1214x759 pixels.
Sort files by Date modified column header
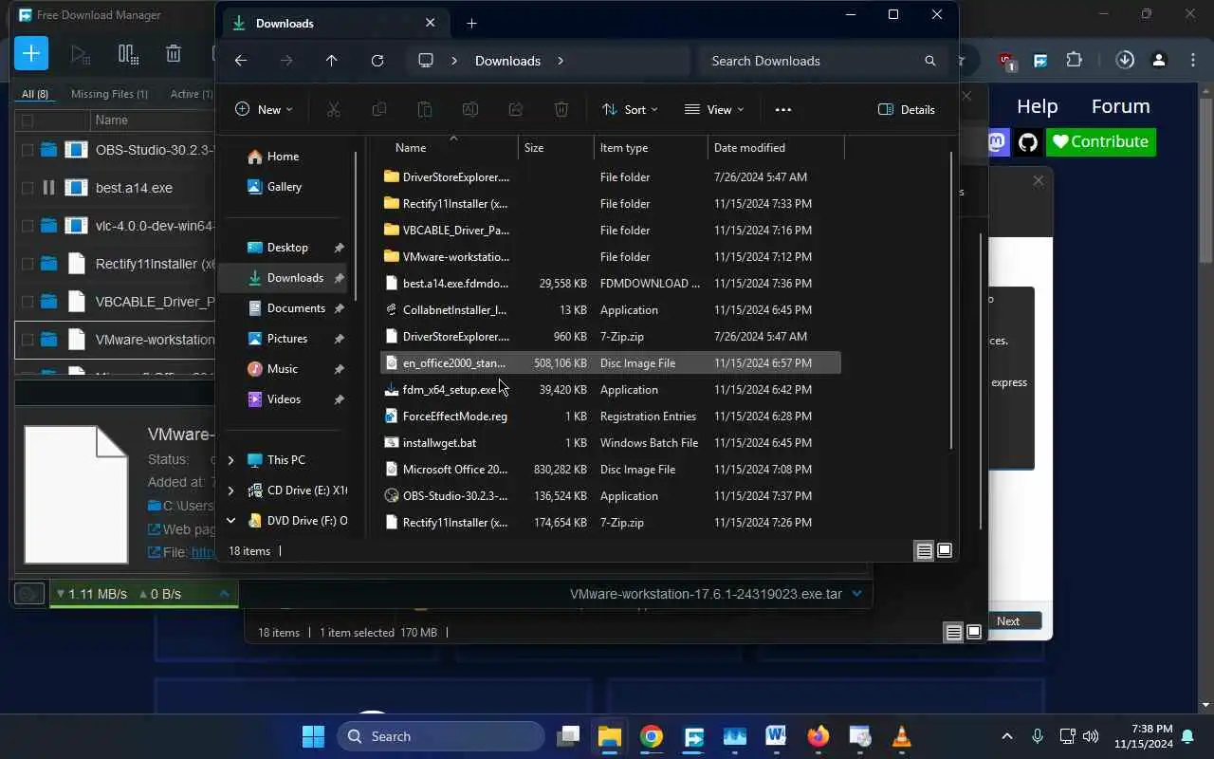coord(776,148)
